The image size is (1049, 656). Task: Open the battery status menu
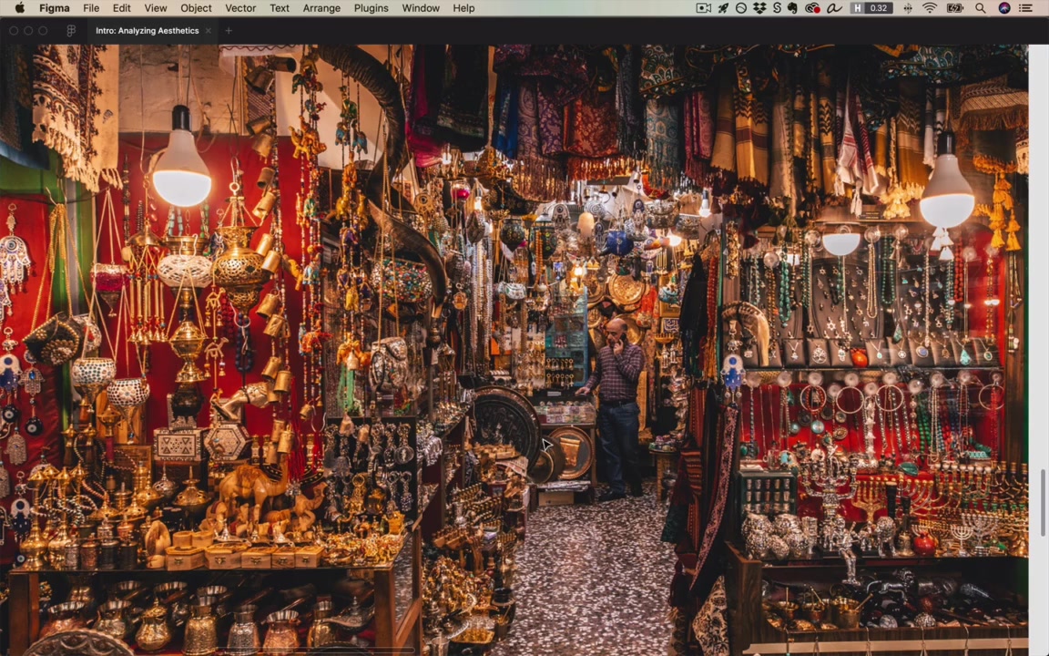pos(954,8)
